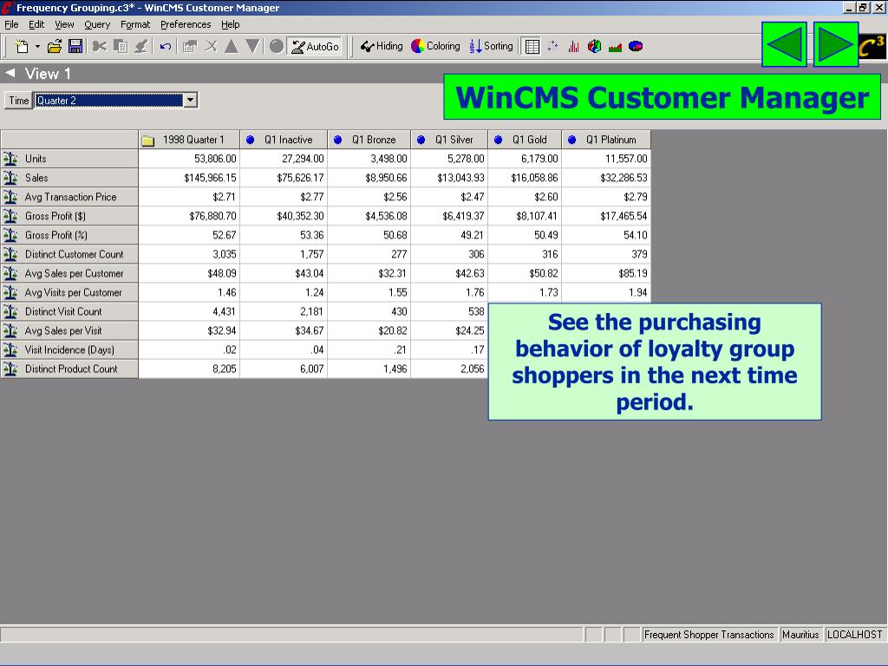
Task: Click the 11,557.00 units cell
Action: 606,159
